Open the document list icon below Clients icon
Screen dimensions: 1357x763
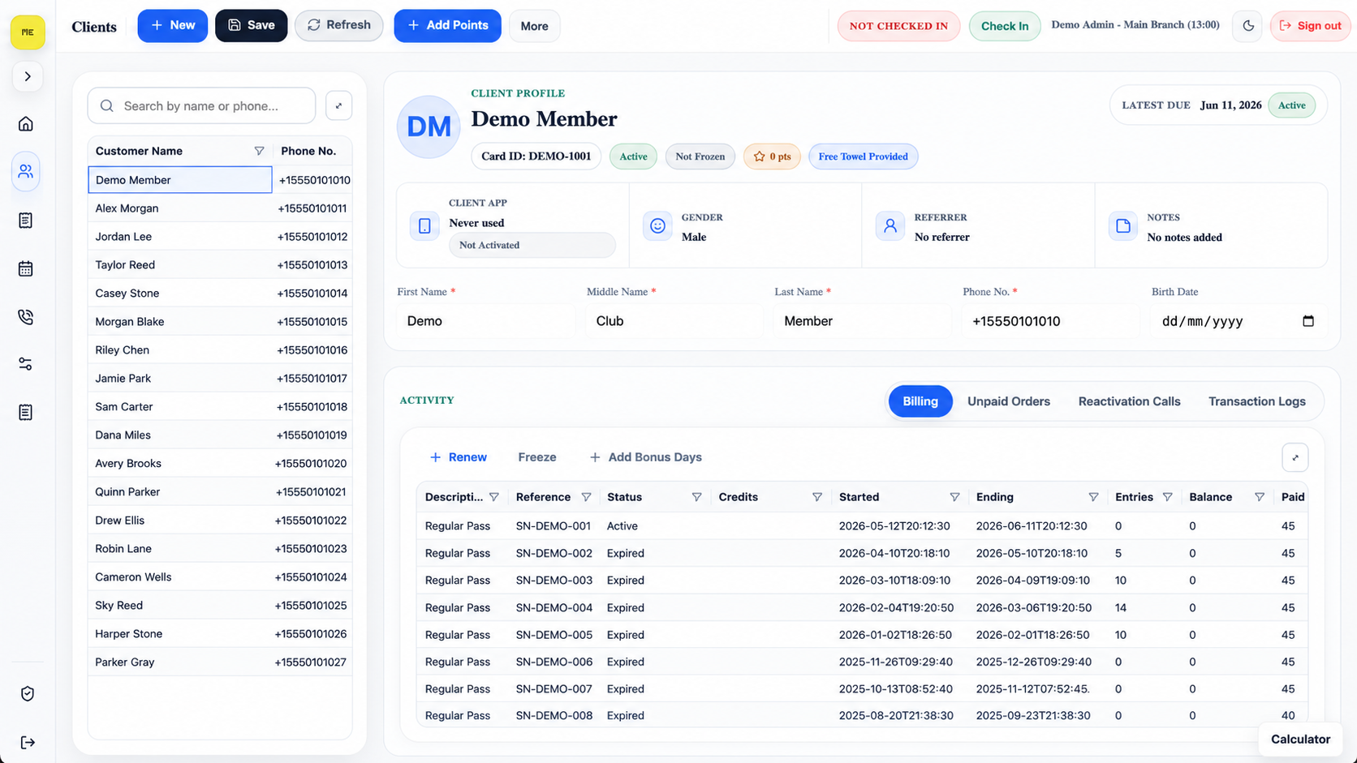tap(26, 221)
